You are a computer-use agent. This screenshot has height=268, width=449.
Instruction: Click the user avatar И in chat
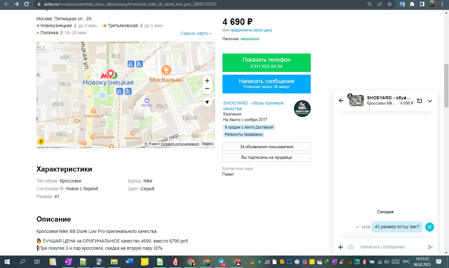tap(429, 227)
